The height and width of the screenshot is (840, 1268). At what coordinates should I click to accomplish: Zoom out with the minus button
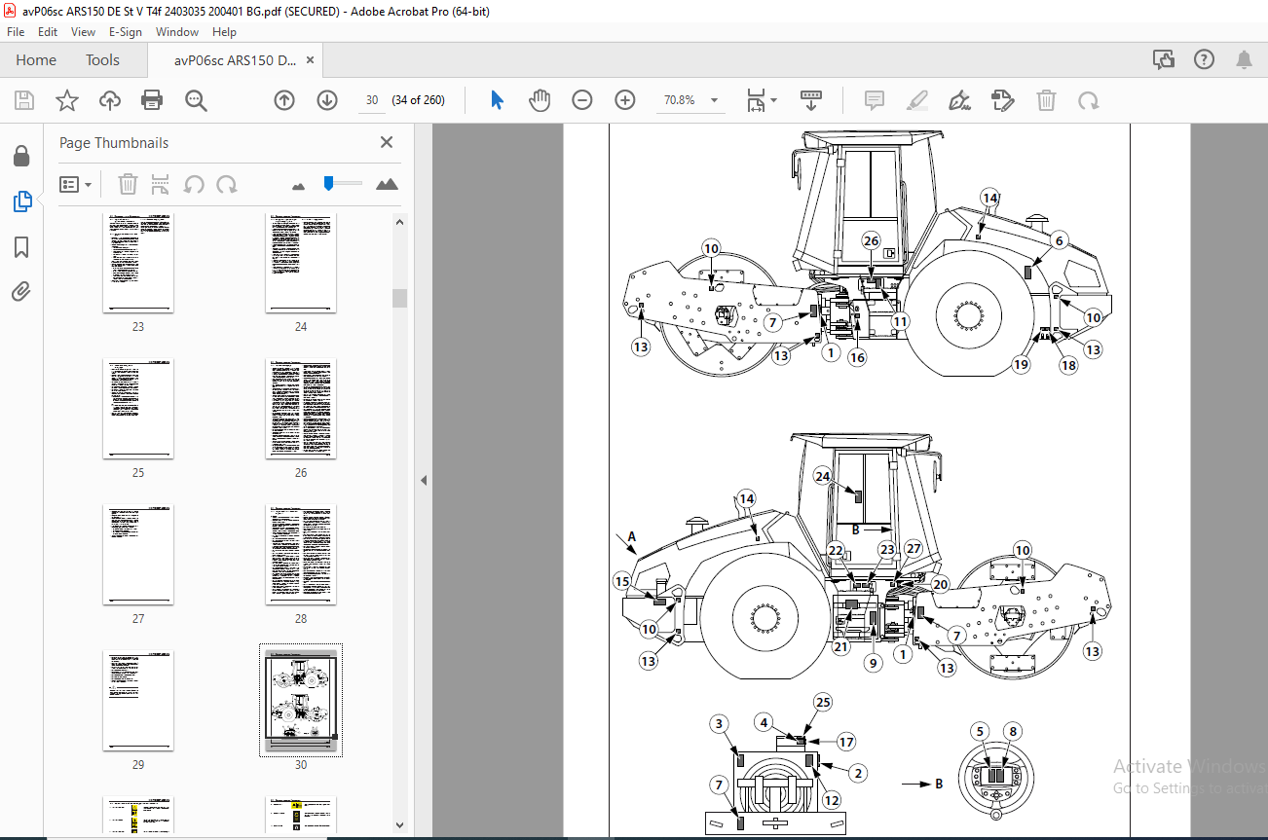pyautogui.click(x=582, y=100)
